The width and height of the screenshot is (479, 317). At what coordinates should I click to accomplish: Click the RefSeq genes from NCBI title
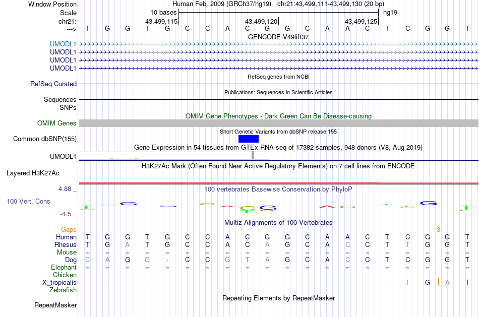pyautogui.click(x=278, y=77)
